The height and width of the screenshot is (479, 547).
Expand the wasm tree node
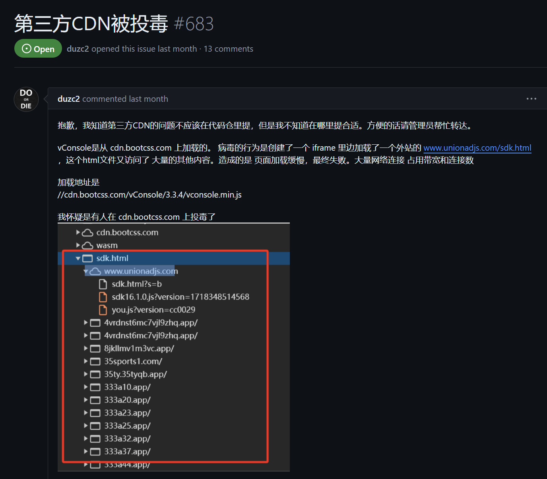[x=78, y=245]
